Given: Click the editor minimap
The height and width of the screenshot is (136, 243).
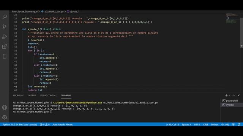Looking at the screenshot, I should tap(232, 19).
